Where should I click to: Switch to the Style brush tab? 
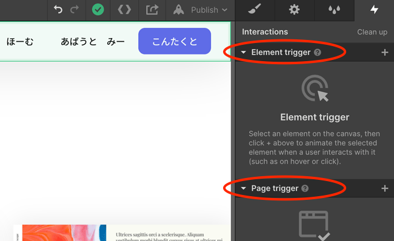point(255,10)
